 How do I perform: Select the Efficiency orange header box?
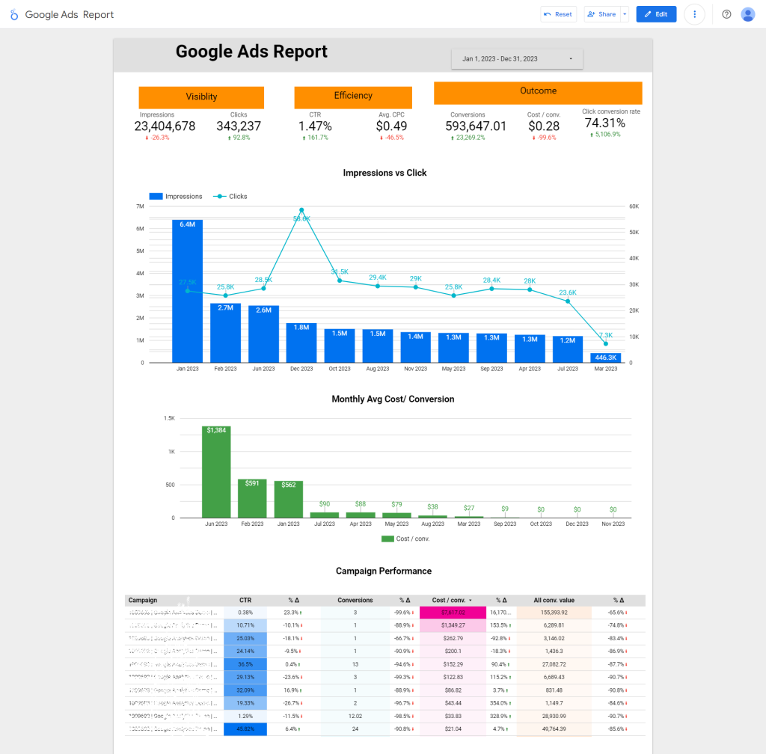click(353, 97)
